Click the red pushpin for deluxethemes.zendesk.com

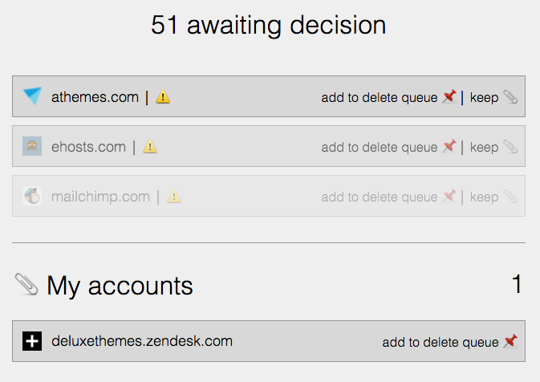pyautogui.click(x=511, y=341)
